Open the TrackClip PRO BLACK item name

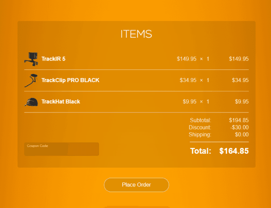coord(70,80)
